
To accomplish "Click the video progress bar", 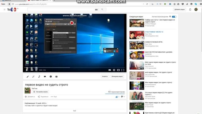I will tap(74, 67).
